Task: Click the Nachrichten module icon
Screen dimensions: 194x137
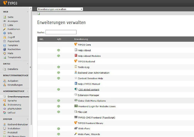Action: tap(5, 49)
